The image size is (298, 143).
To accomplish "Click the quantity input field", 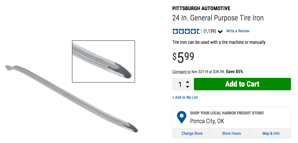I will click(x=180, y=84).
